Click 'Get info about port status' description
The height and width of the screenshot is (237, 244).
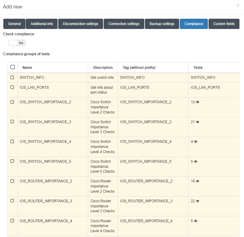coord(102,90)
